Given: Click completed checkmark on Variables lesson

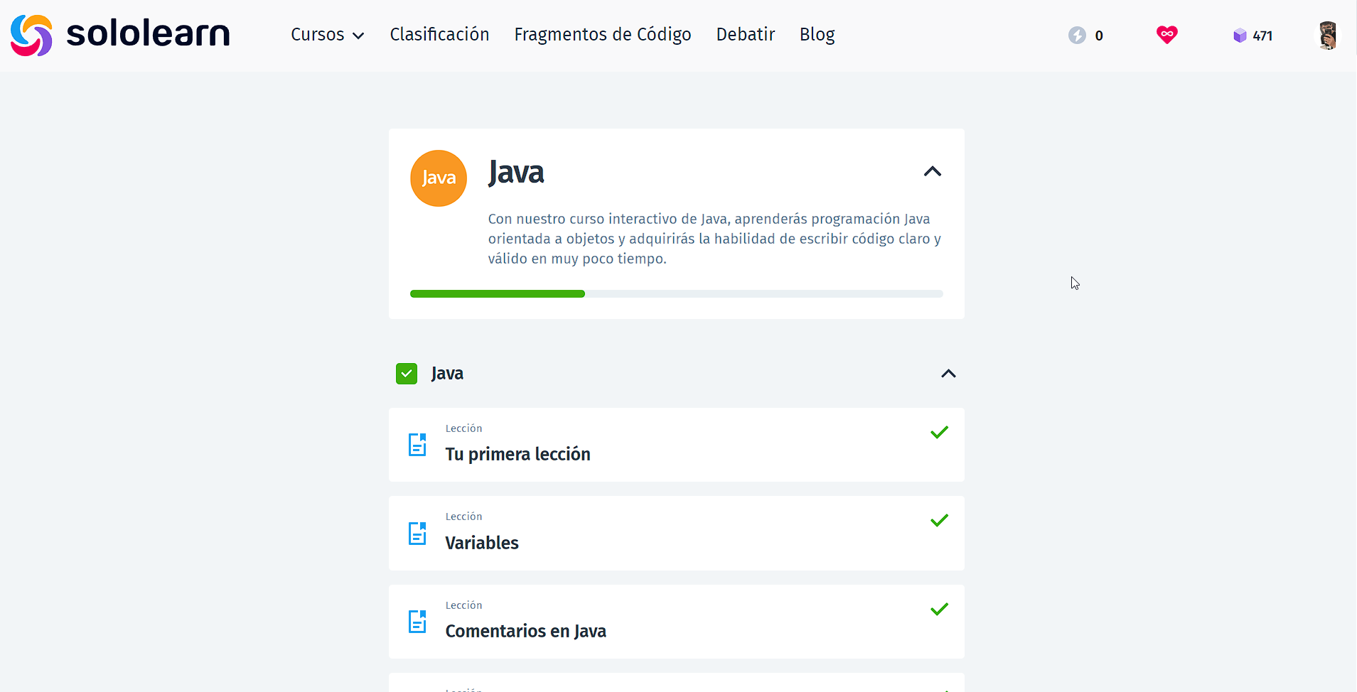Looking at the screenshot, I should point(939,521).
